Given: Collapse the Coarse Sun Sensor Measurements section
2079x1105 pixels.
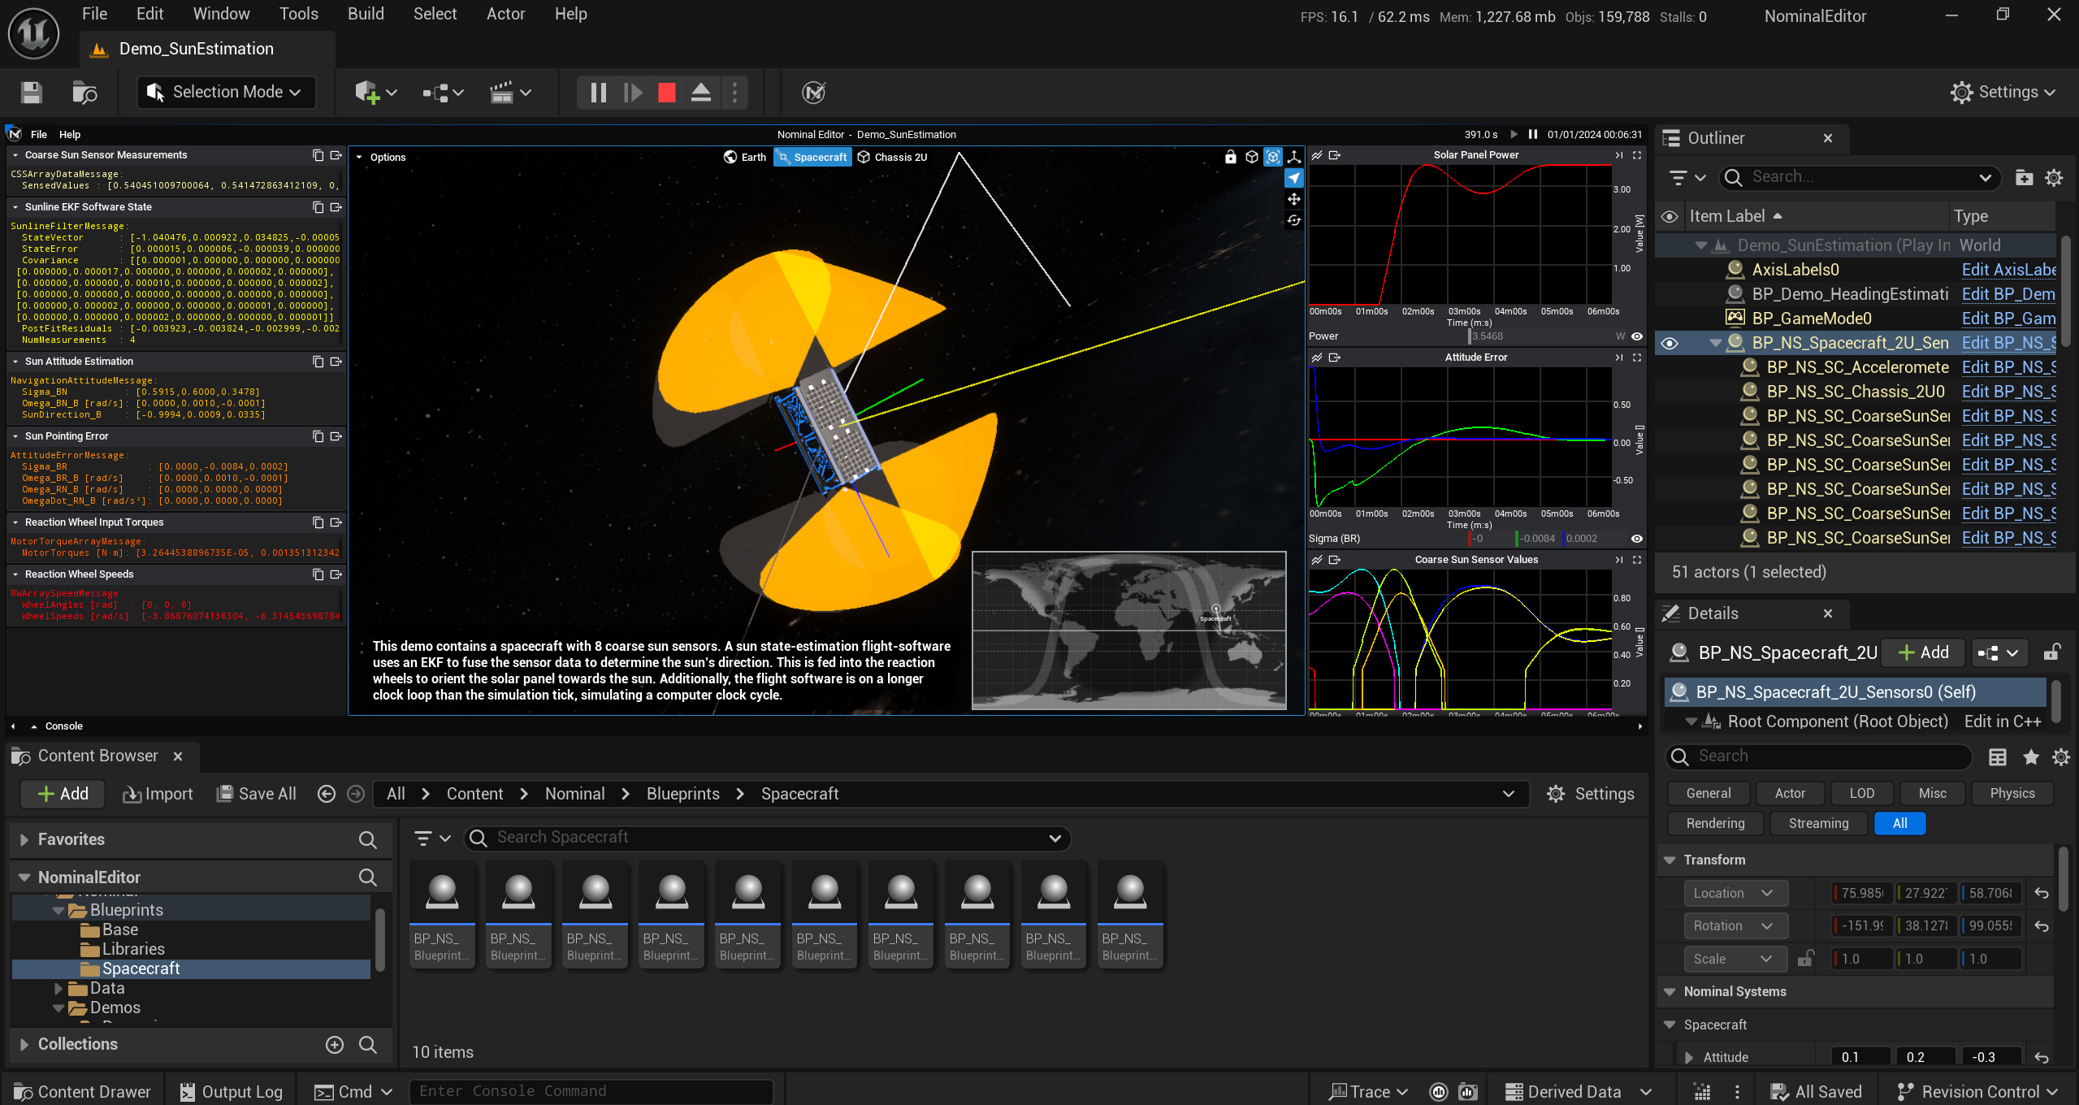Looking at the screenshot, I should 15,155.
